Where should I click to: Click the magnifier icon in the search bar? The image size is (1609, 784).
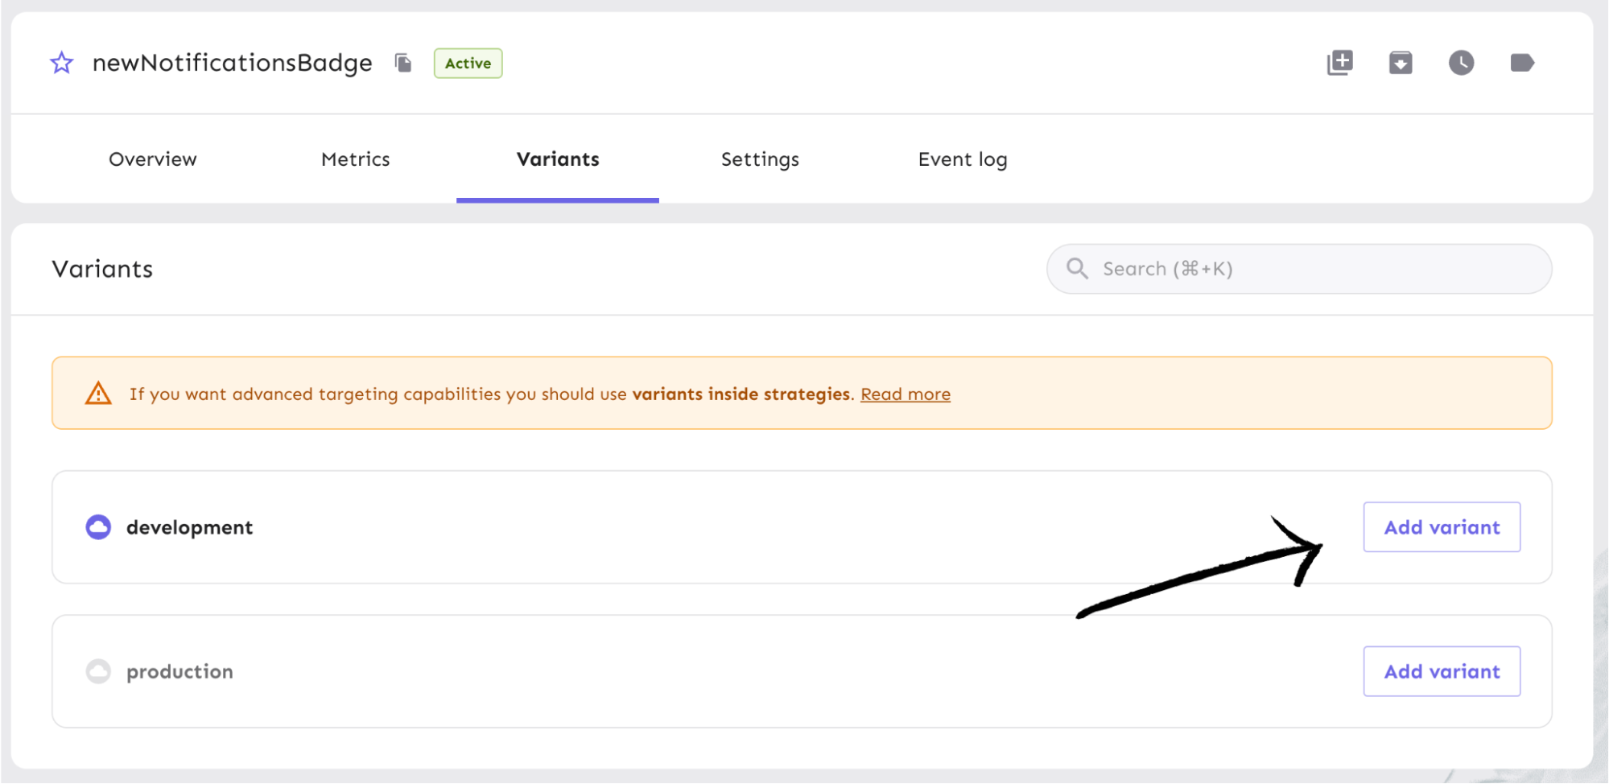(x=1077, y=268)
